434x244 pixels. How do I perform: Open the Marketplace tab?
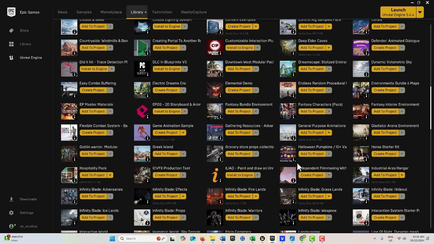coord(111,12)
